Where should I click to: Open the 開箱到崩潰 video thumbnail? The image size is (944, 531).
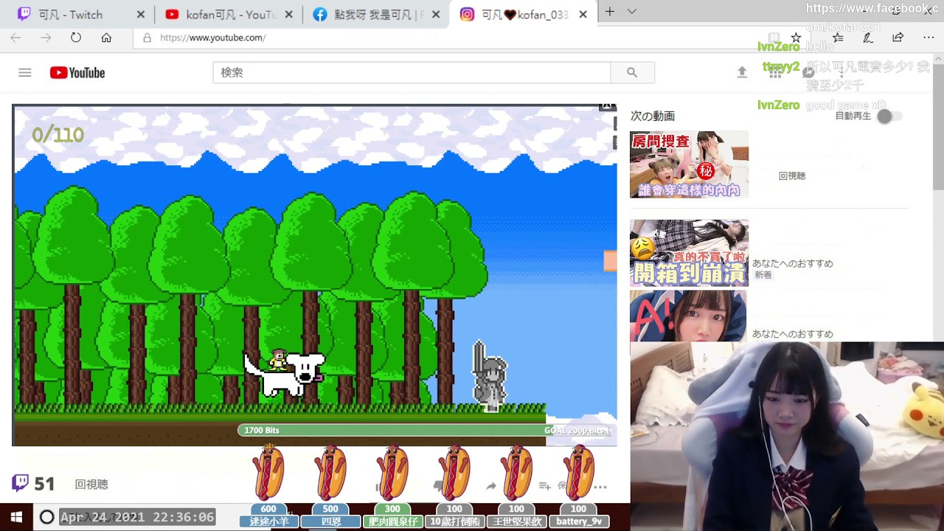pyautogui.click(x=689, y=252)
